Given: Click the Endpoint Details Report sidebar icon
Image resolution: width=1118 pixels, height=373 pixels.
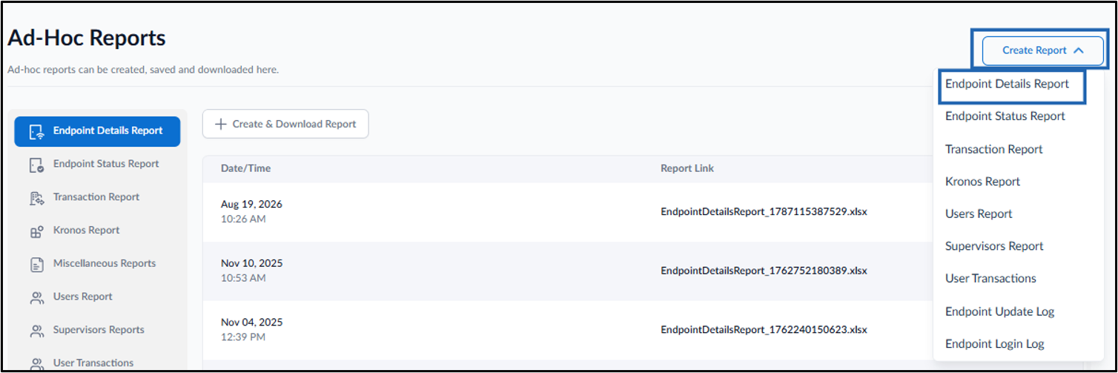Looking at the screenshot, I should [36, 131].
